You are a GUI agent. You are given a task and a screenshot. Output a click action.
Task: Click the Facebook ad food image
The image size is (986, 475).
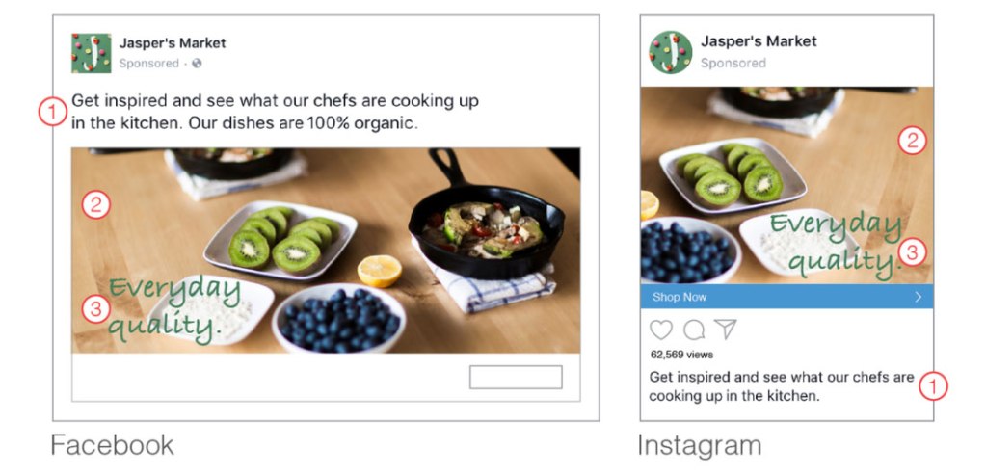tap(326, 251)
